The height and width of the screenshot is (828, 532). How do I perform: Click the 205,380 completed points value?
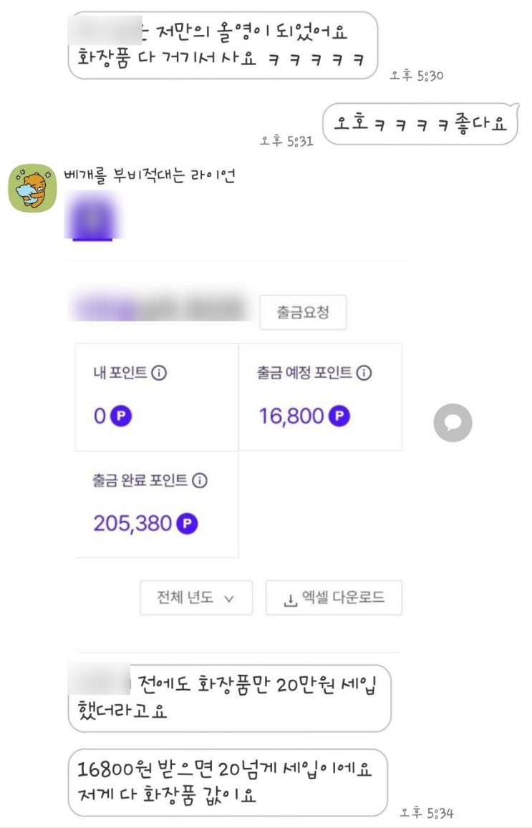tap(132, 524)
